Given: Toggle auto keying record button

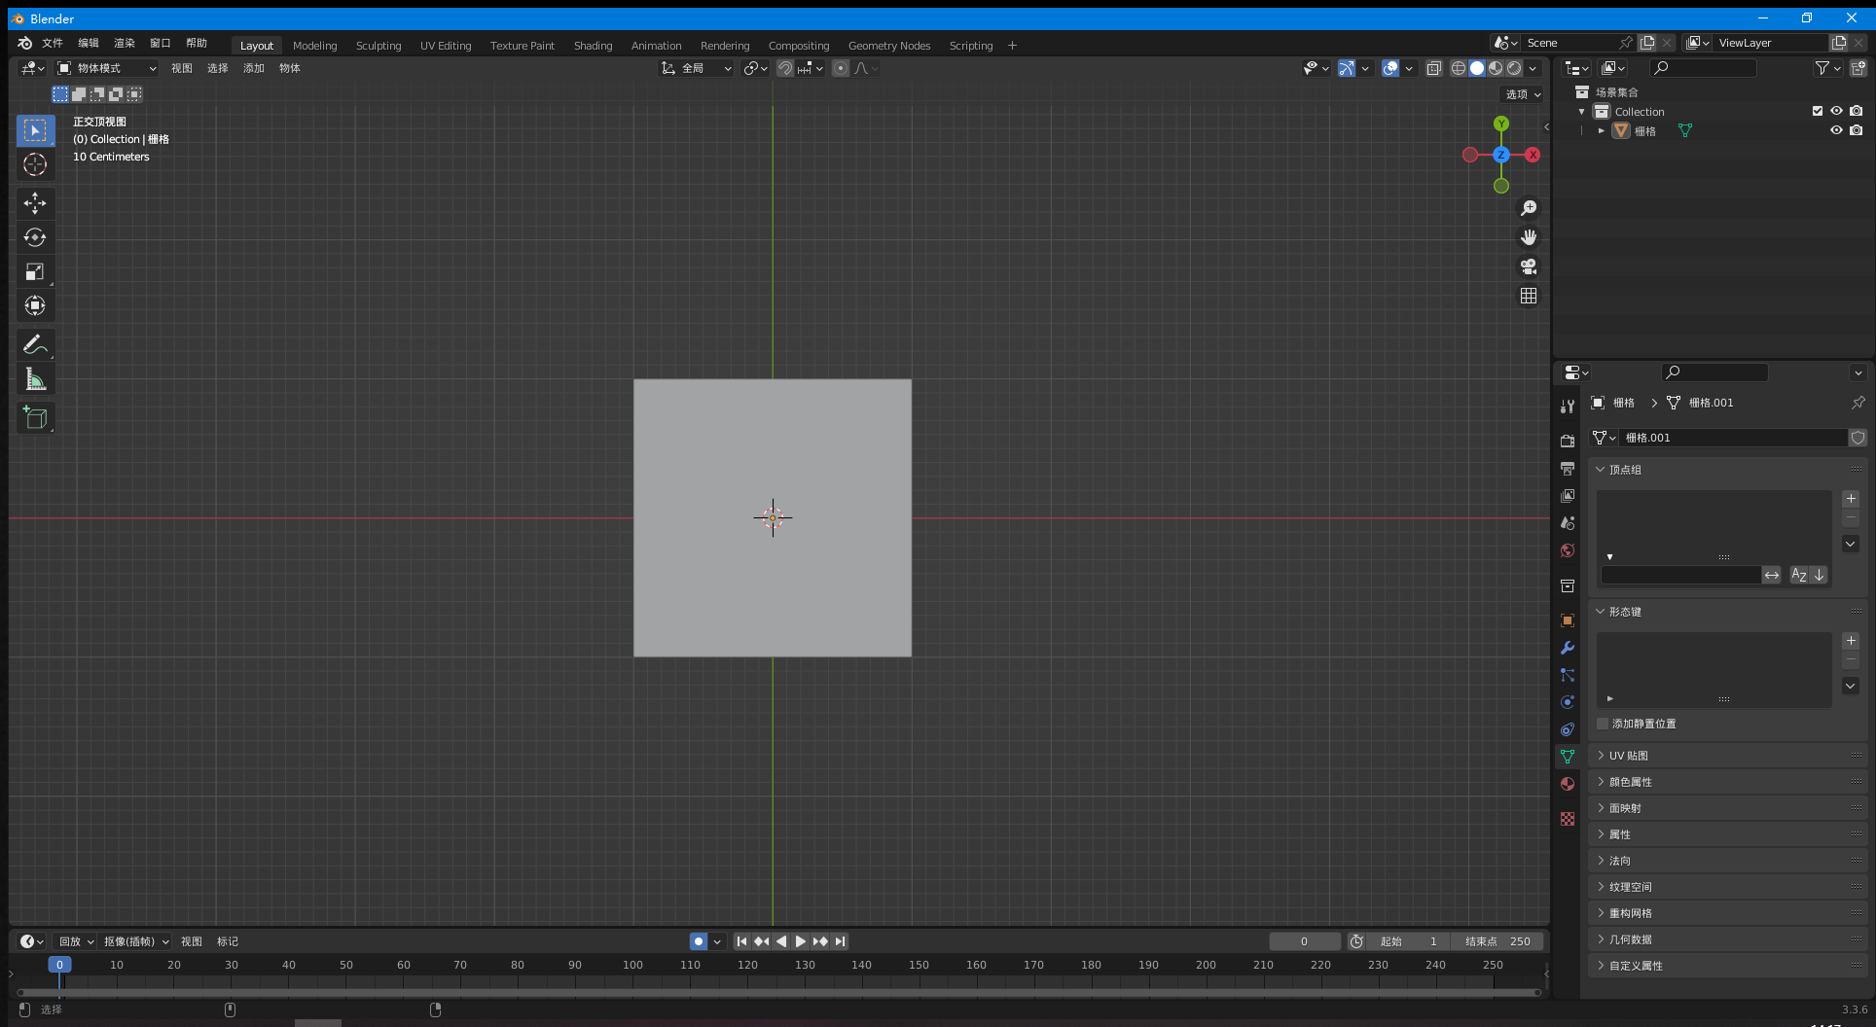Looking at the screenshot, I should 699,941.
